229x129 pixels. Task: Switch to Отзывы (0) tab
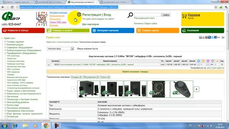click(x=76, y=77)
